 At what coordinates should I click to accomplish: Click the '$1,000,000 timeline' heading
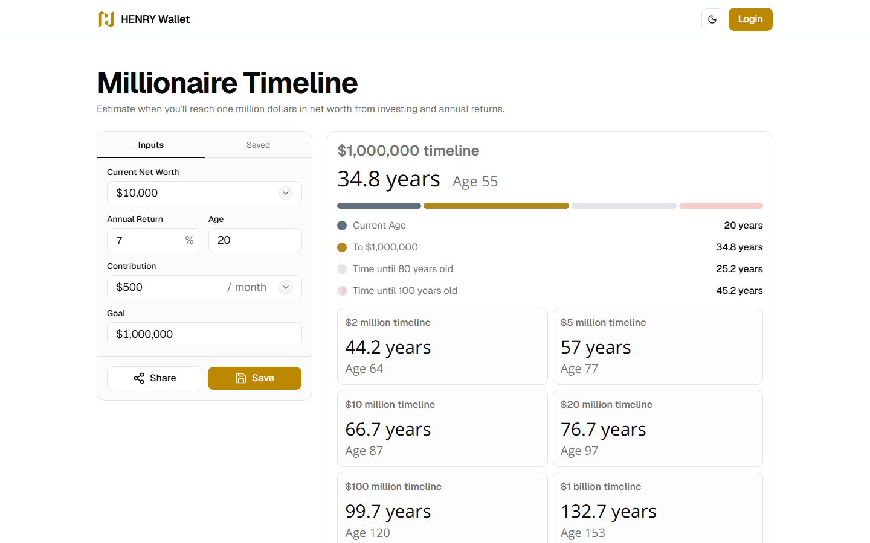pos(408,151)
